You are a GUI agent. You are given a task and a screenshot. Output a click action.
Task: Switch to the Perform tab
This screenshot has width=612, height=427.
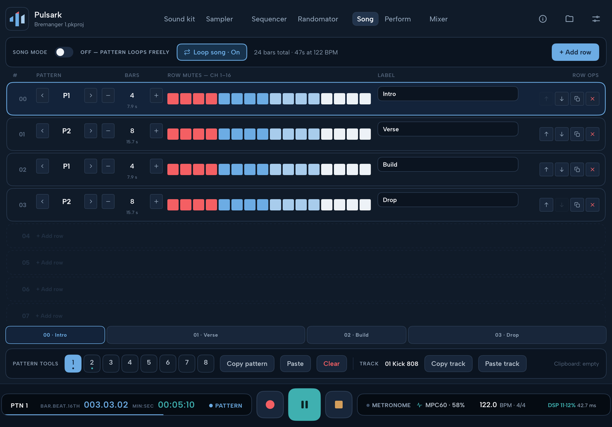[398, 19]
